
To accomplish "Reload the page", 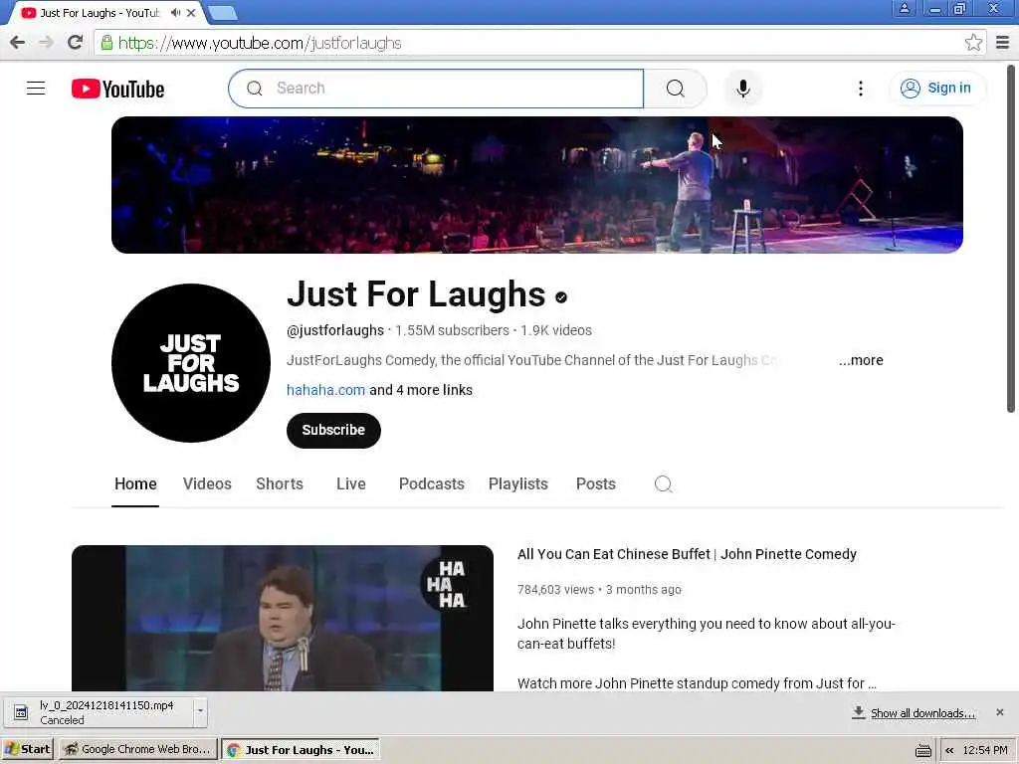I will click(76, 43).
